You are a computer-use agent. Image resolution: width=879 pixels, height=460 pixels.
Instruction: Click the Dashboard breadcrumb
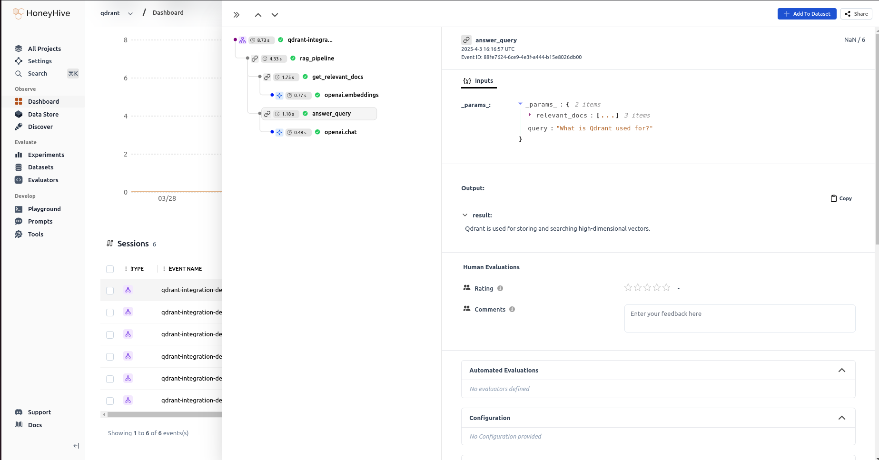pos(168,13)
